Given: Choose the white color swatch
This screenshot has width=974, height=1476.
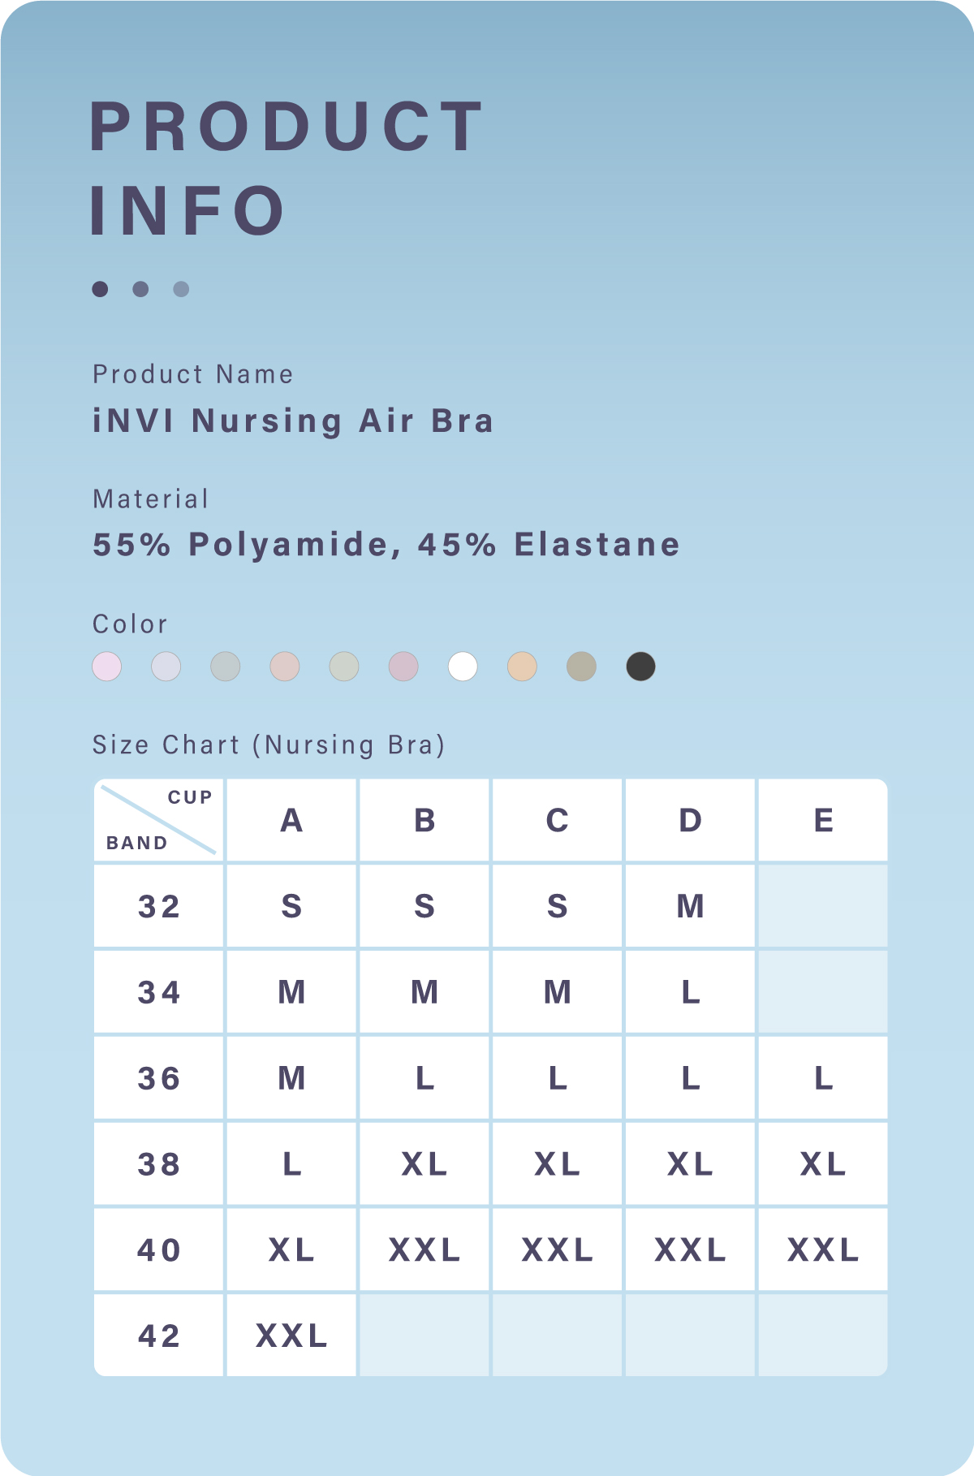Looking at the screenshot, I should coord(463,667).
